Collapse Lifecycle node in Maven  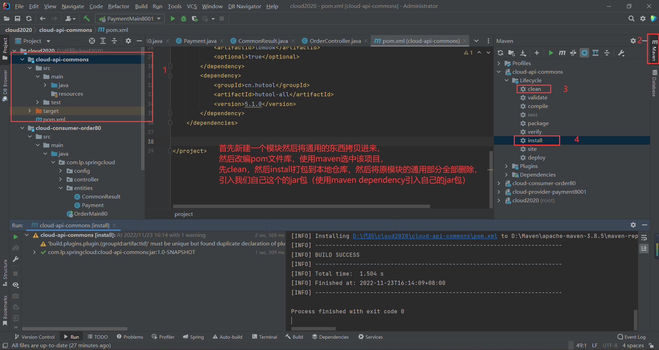[x=507, y=81]
